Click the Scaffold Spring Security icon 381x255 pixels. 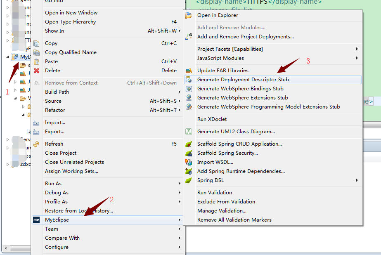coord(189,153)
